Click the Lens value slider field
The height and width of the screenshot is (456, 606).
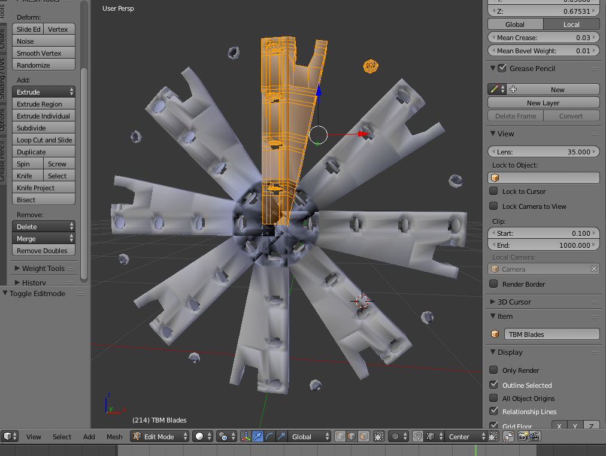pyautogui.click(x=543, y=152)
